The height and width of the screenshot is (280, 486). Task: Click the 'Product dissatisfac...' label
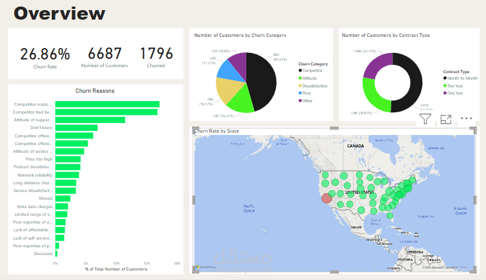pos(33,167)
